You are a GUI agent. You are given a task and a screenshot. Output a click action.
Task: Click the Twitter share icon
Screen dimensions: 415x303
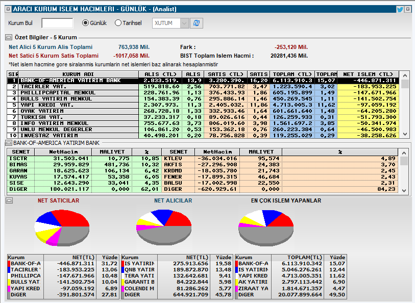[400, 10]
